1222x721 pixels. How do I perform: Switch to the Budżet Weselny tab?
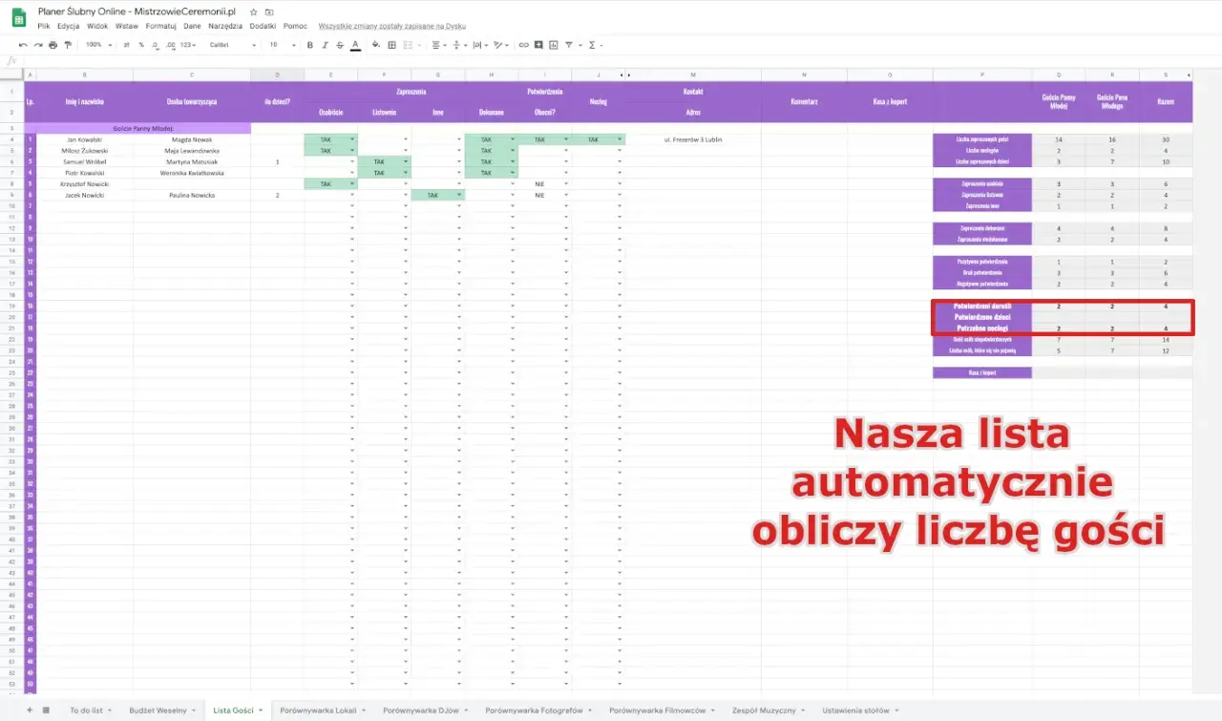tap(160, 710)
